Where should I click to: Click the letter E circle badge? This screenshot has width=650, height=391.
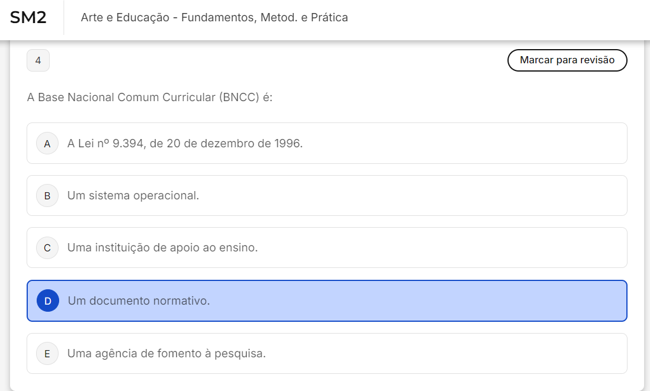pos(47,354)
